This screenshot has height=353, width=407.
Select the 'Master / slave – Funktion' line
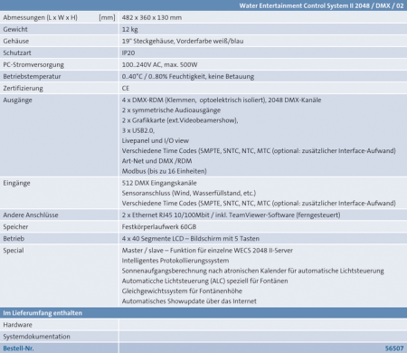pos(207,251)
